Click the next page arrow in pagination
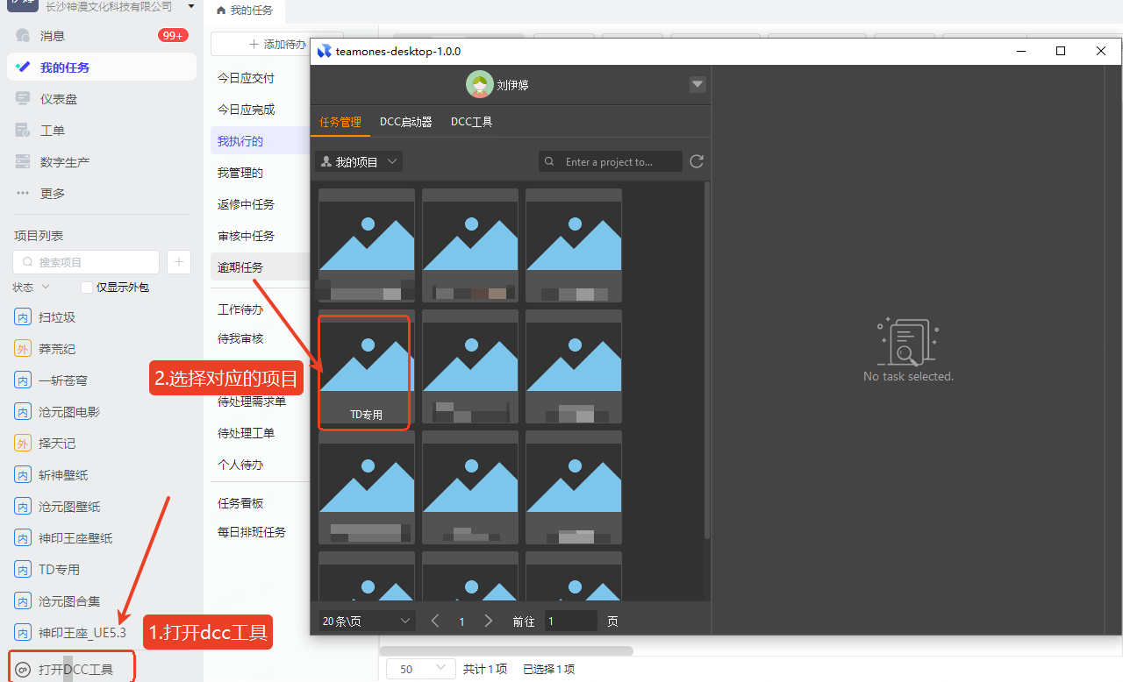Image resolution: width=1123 pixels, height=682 pixels. click(x=489, y=621)
